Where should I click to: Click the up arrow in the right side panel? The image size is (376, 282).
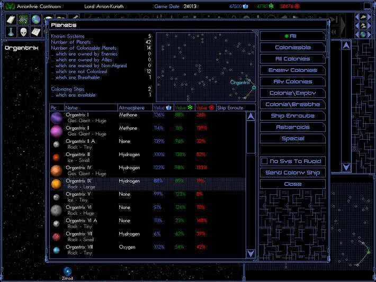(346, 46)
